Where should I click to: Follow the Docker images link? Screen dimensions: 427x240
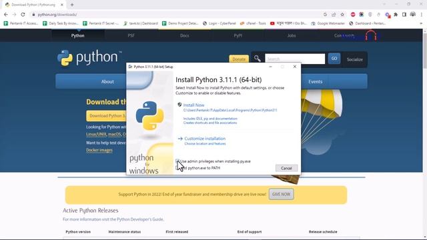tap(99, 150)
